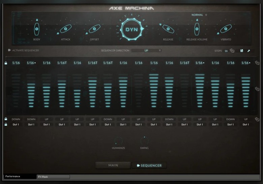Image resolution: width=263 pixels, height=184 pixels.
Task: Click the central DYN dial
Action: point(131,30)
